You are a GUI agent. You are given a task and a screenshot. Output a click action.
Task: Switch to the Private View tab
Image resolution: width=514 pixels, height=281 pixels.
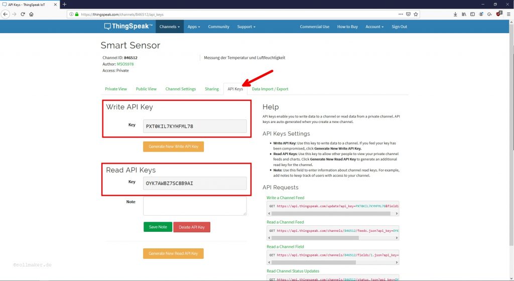[116, 89]
